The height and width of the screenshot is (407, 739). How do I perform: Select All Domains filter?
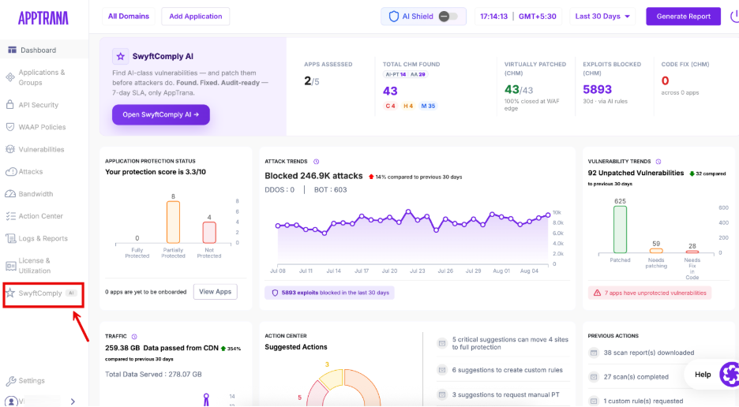[128, 17]
